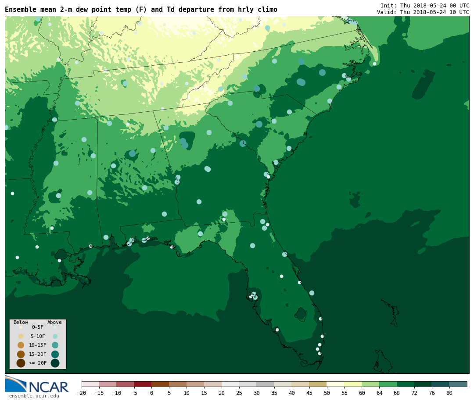Click the Below >= 20F dark brown circle
This screenshot has width=474, height=401.
point(21,363)
